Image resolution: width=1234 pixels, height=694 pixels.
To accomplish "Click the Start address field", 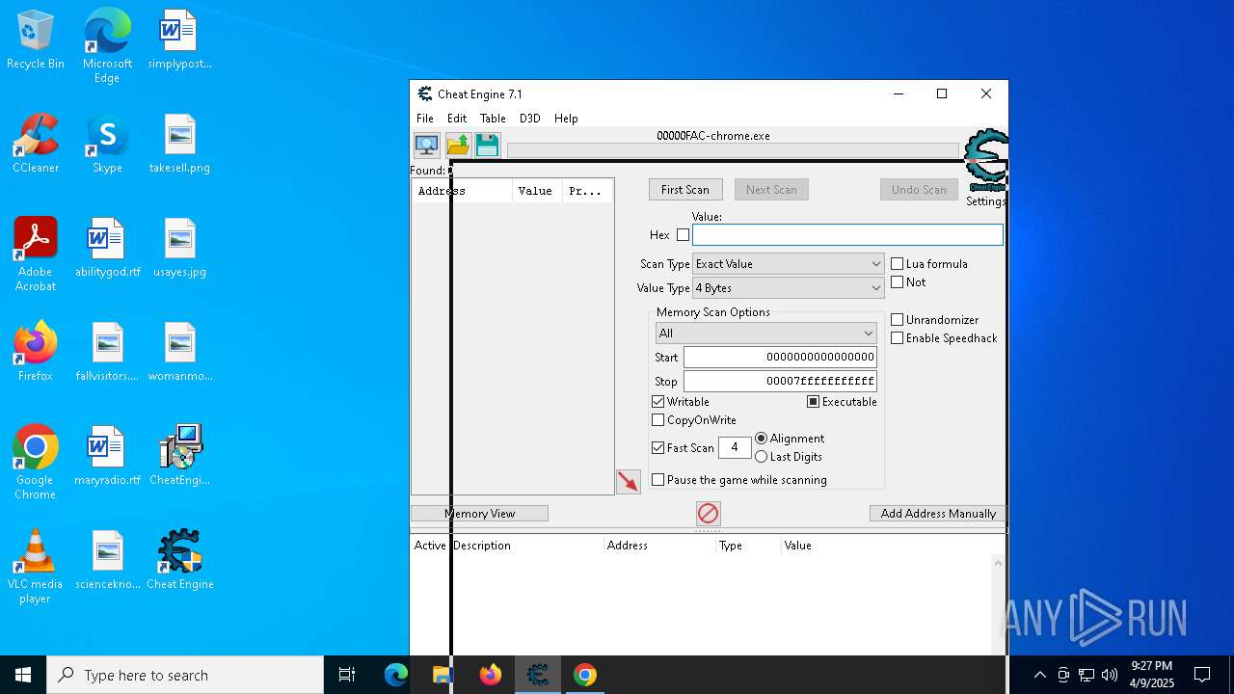I will coord(780,358).
